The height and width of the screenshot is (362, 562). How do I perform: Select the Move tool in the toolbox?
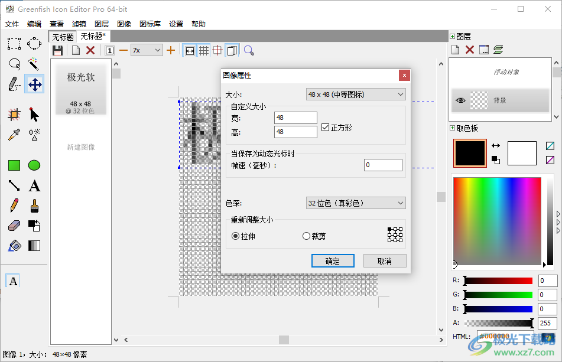[34, 84]
